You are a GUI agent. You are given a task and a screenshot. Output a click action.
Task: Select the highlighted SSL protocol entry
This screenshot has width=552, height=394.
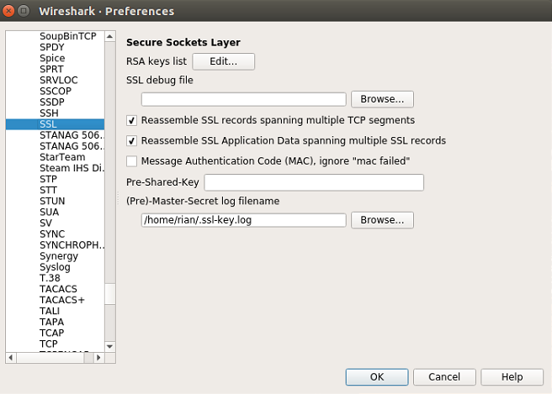[55, 124]
